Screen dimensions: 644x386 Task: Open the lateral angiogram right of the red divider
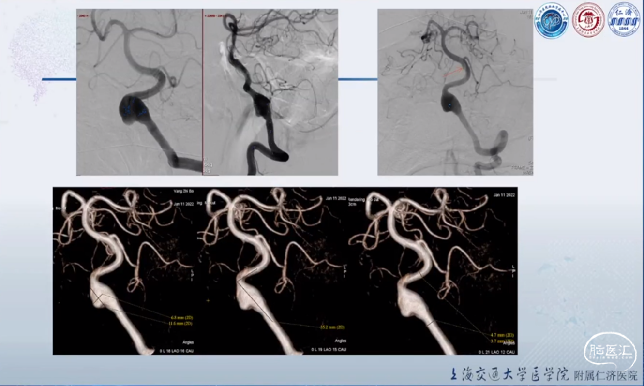(270, 92)
